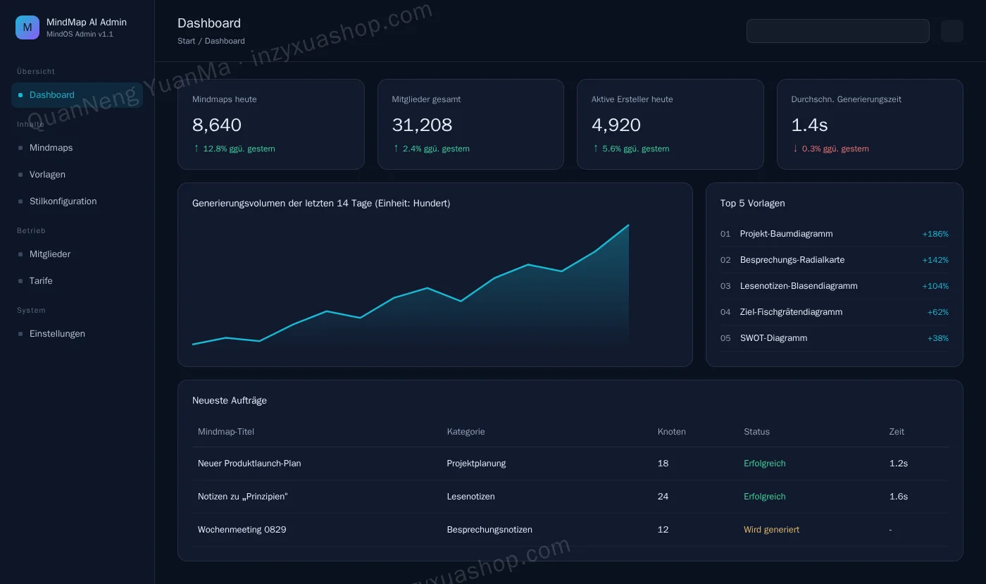Select the SWOT-Diagramm template row

[835, 338]
